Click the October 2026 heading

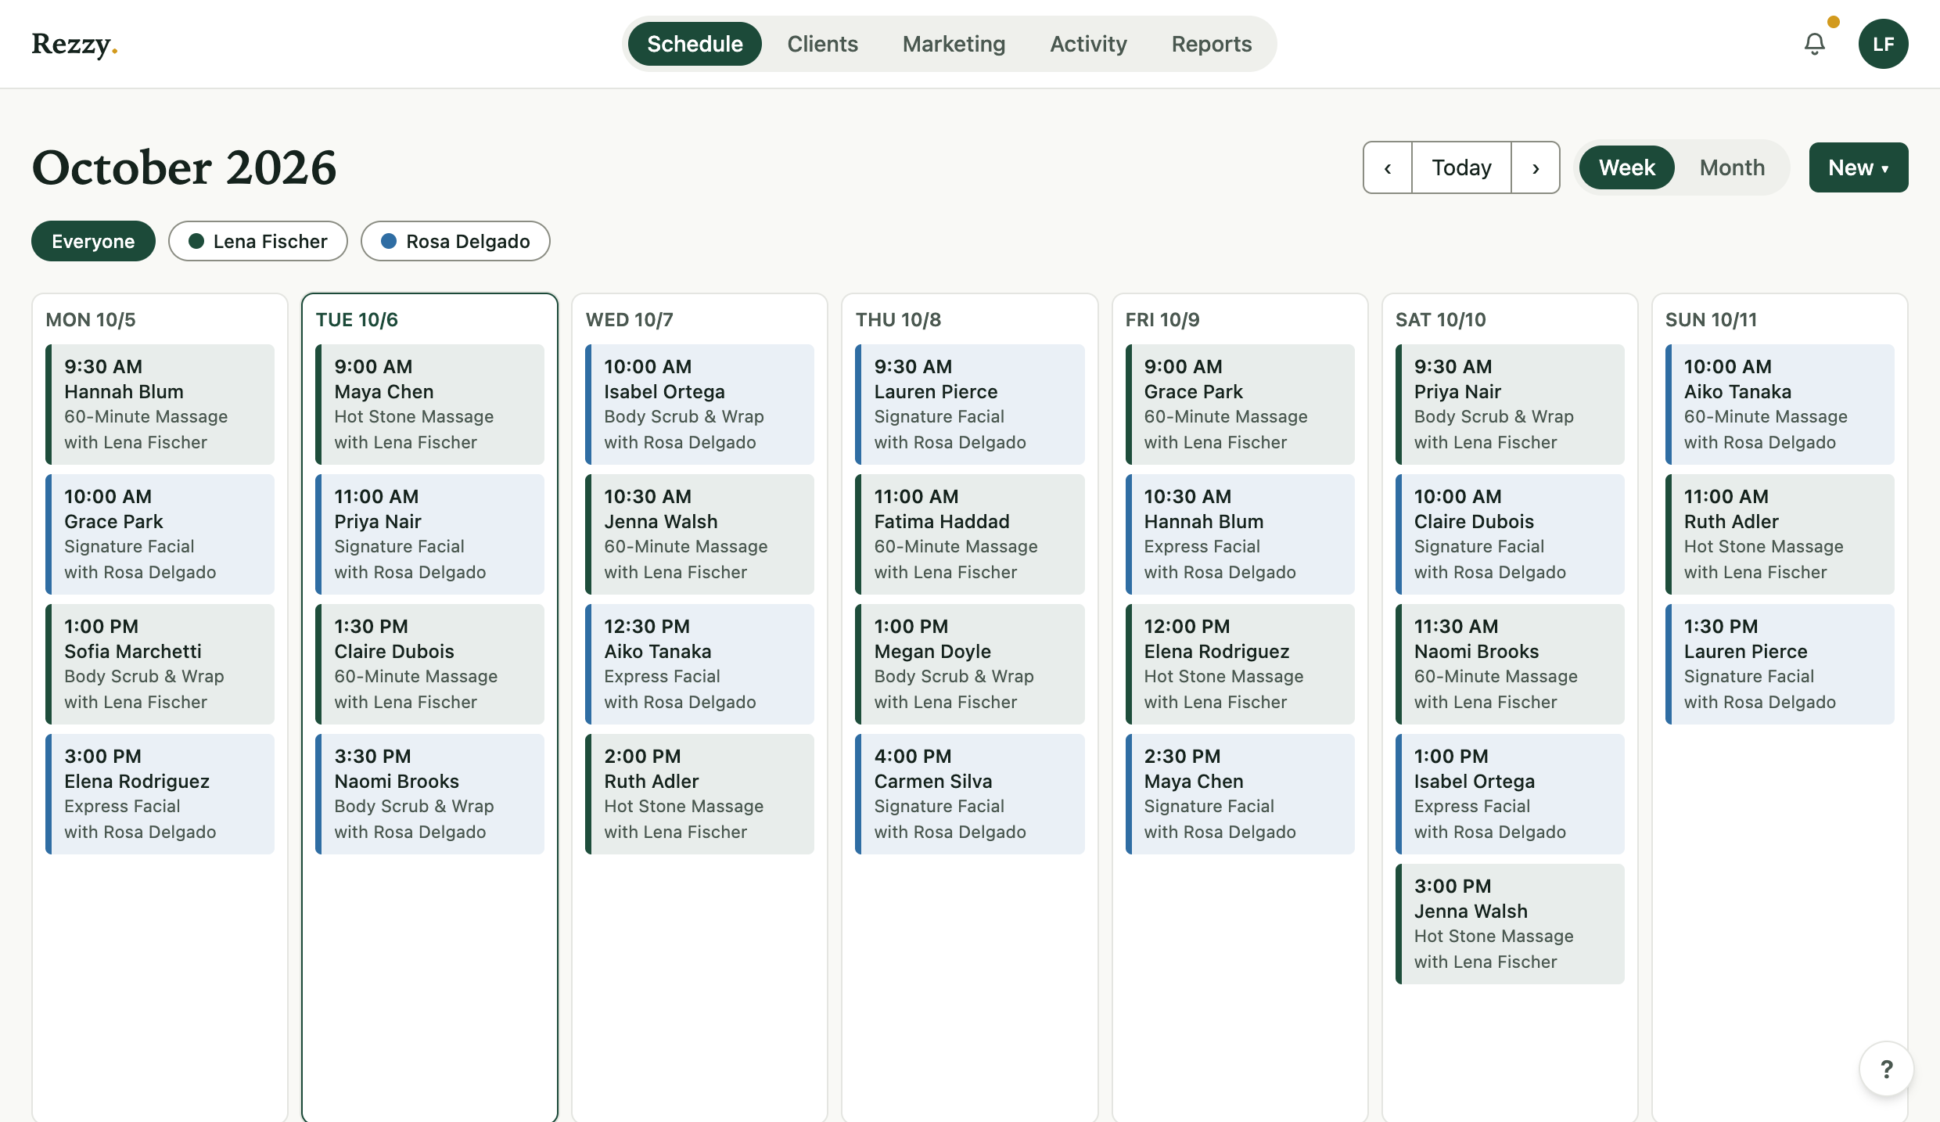(x=184, y=167)
